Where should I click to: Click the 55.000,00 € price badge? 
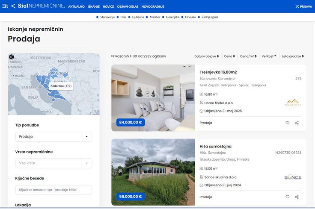(x=131, y=197)
